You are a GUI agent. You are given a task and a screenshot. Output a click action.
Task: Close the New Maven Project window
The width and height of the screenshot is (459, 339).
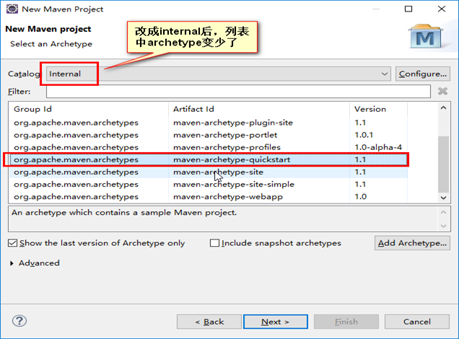(x=442, y=9)
